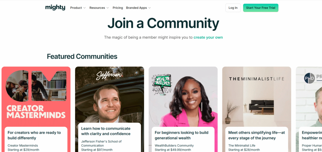Image resolution: width=322 pixels, height=152 pixels.
Task: Click the Jefferson signature logo
Action: pyautogui.click(x=109, y=75)
